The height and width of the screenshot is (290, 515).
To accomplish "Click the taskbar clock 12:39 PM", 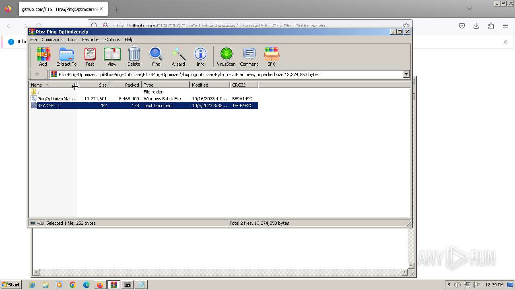I will (x=494, y=285).
